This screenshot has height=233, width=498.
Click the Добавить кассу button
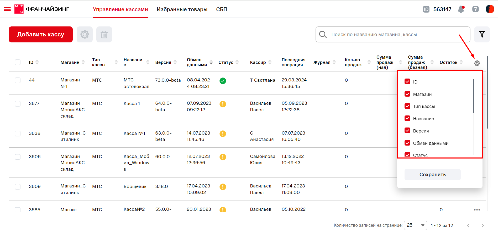tap(41, 34)
